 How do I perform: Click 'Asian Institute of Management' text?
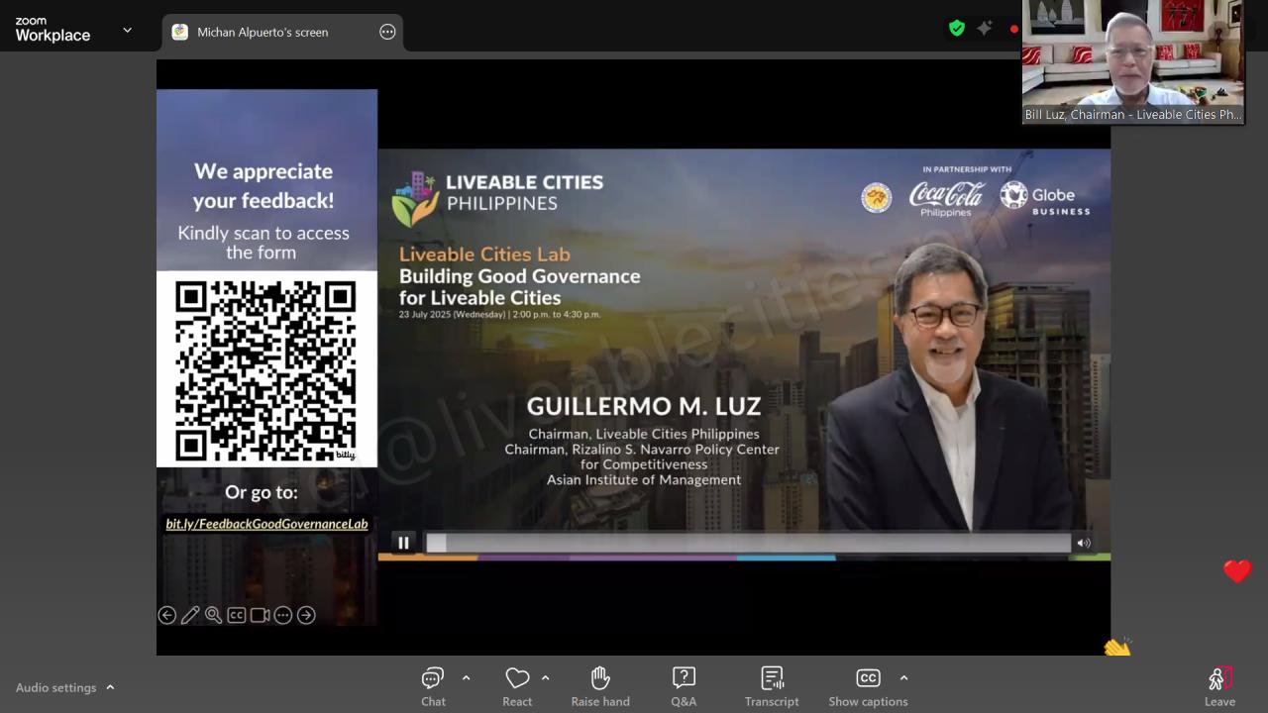[644, 479]
